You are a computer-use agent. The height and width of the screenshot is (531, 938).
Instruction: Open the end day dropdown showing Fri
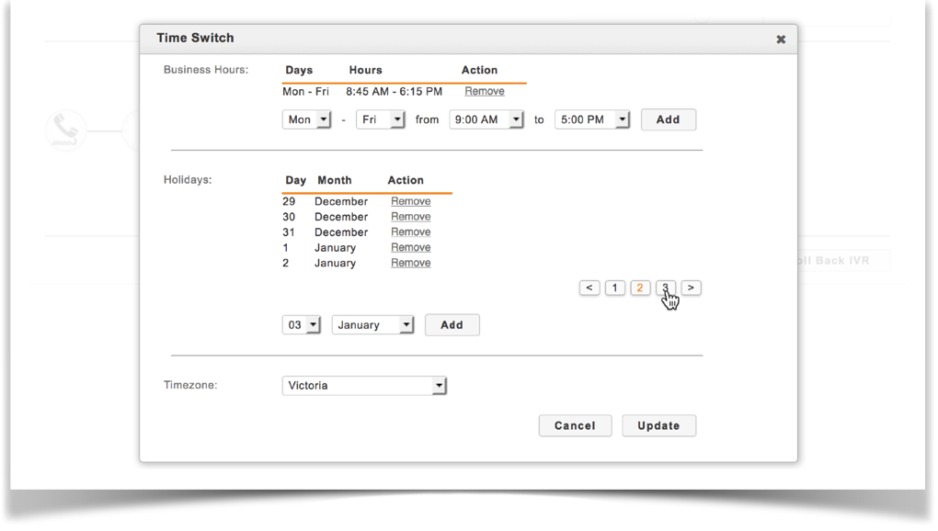click(380, 120)
